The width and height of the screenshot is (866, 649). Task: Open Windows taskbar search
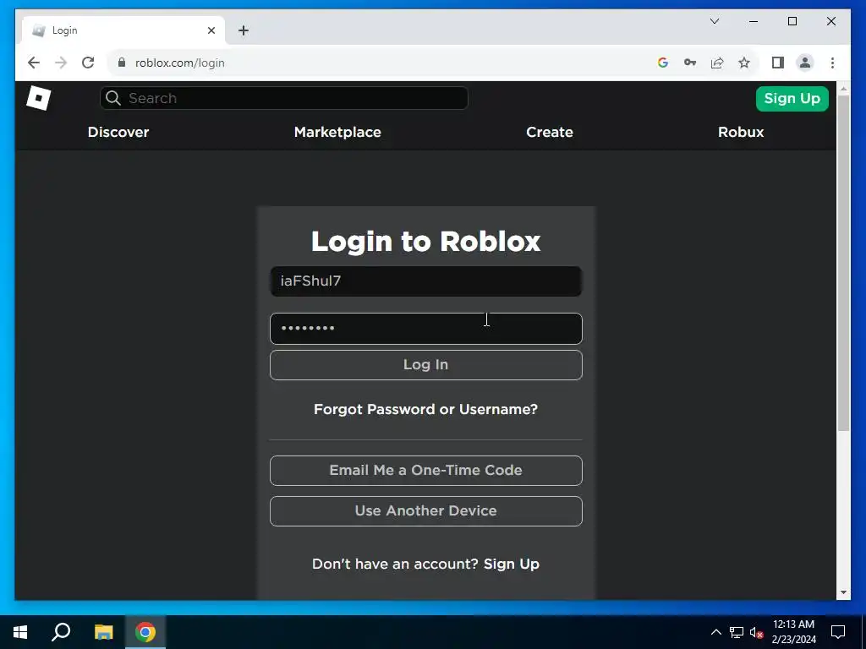(x=61, y=632)
